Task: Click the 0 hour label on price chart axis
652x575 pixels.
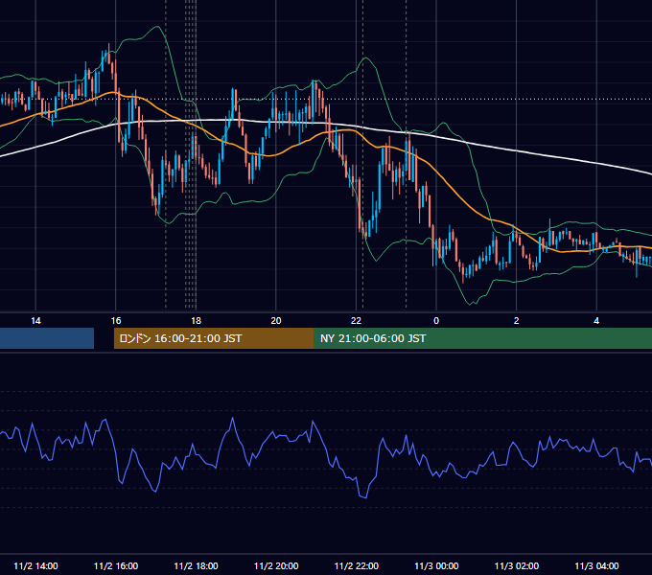Action: coord(436,321)
